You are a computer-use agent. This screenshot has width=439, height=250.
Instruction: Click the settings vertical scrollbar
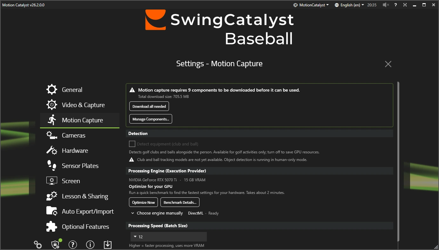coord(398,162)
